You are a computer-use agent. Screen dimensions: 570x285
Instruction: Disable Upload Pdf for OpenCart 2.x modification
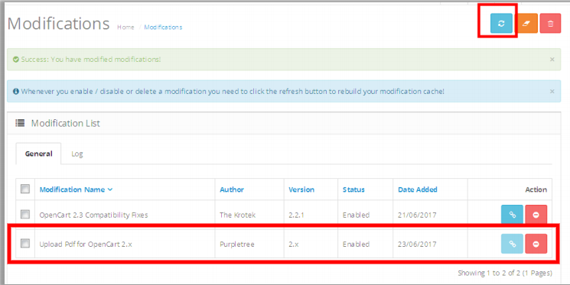pos(536,244)
